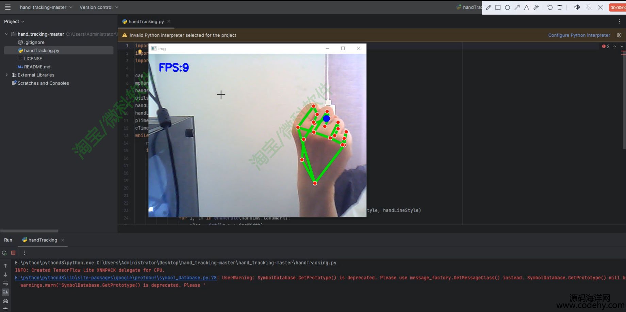Click the lightbulb on line 2

pyautogui.click(x=140, y=52)
